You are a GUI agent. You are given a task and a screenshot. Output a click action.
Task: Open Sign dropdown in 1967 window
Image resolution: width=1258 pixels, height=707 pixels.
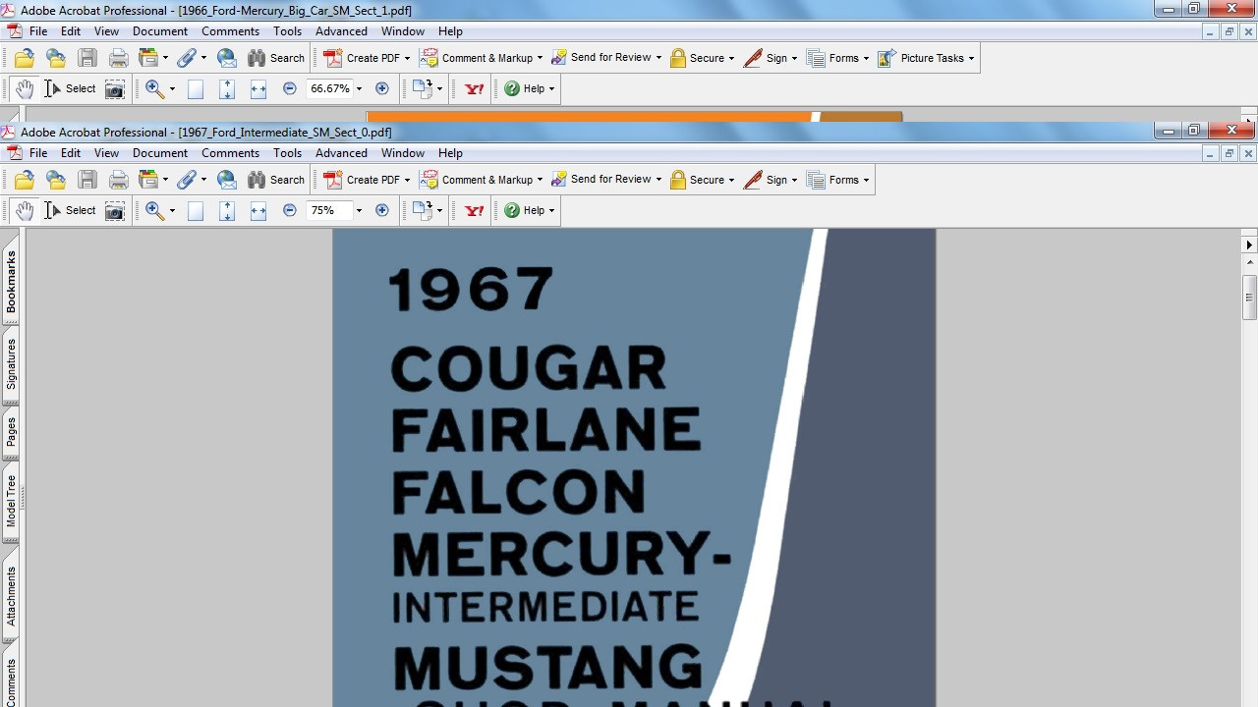coord(771,180)
